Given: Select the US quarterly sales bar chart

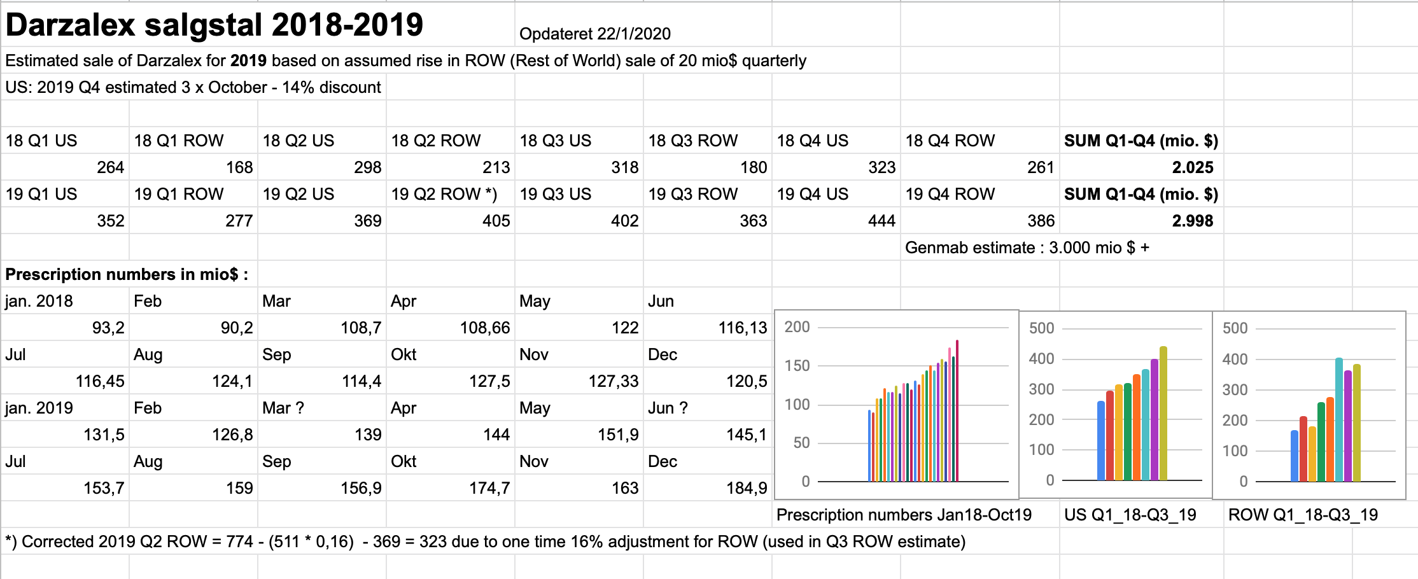Looking at the screenshot, I should pos(1116,405).
